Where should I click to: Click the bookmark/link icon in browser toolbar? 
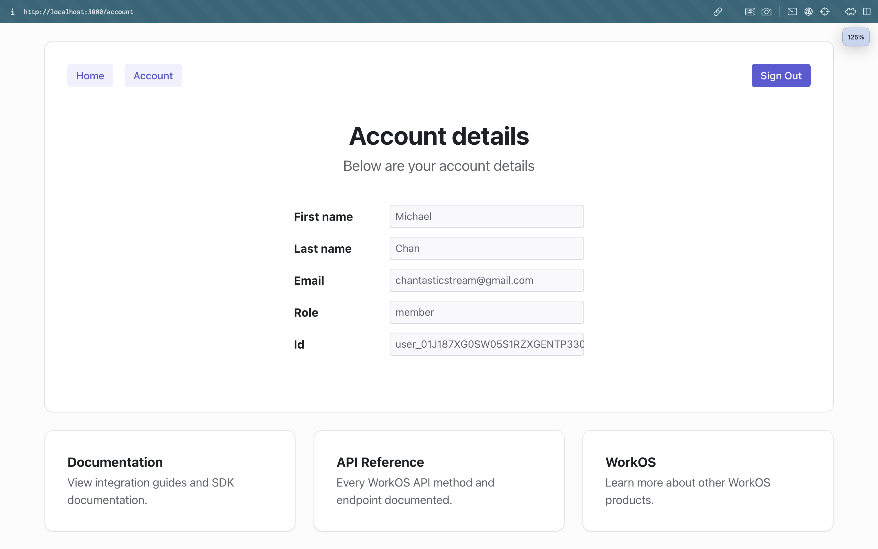point(717,11)
